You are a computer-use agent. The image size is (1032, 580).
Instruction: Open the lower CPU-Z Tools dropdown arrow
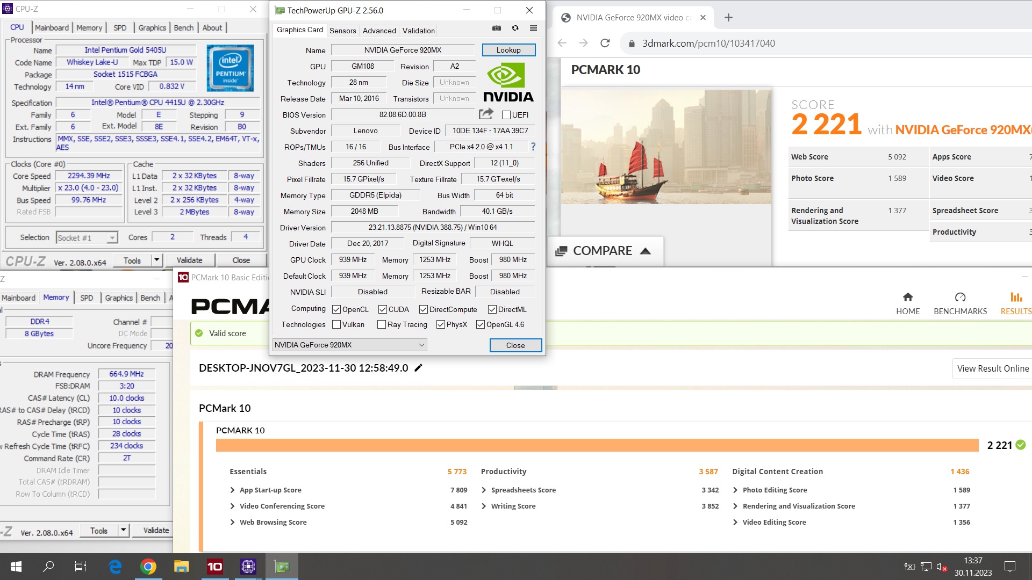click(124, 530)
